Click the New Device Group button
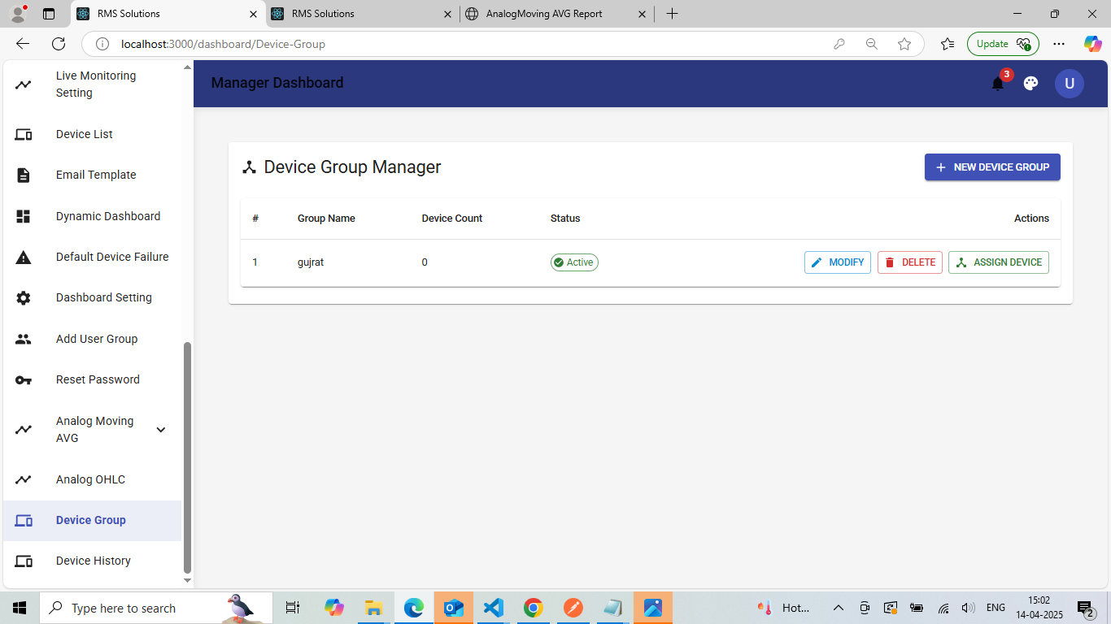This screenshot has height=624, width=1111. pyautogui.click(x=992, y=167)
